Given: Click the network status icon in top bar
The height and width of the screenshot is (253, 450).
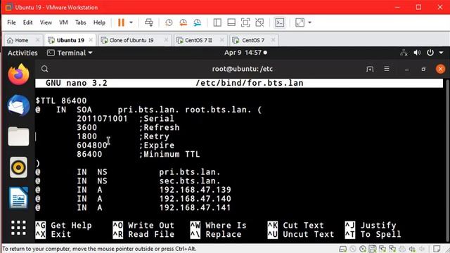Looking at the screenshot, I should [404, 53].
